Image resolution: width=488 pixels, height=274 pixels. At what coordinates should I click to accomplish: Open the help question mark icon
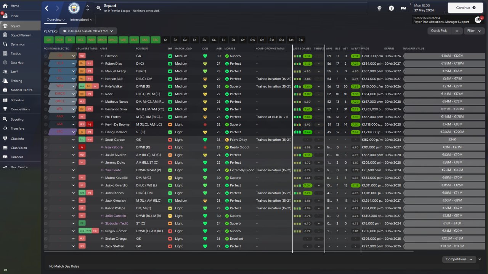[391, 8]
